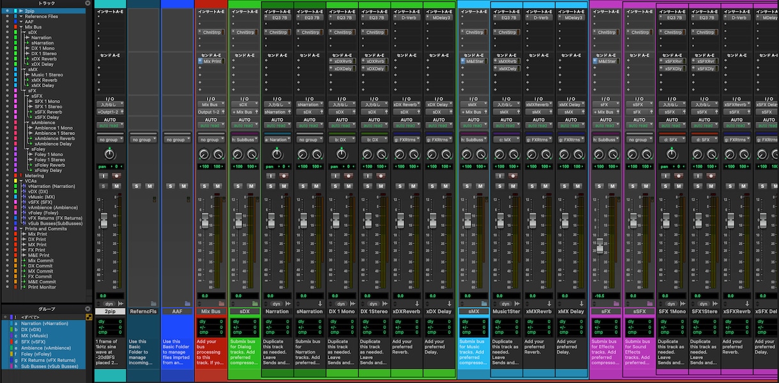Click the sNarration strip down-arrow track icon
This screenshot has height=383, width=779.
click(319, 304)
